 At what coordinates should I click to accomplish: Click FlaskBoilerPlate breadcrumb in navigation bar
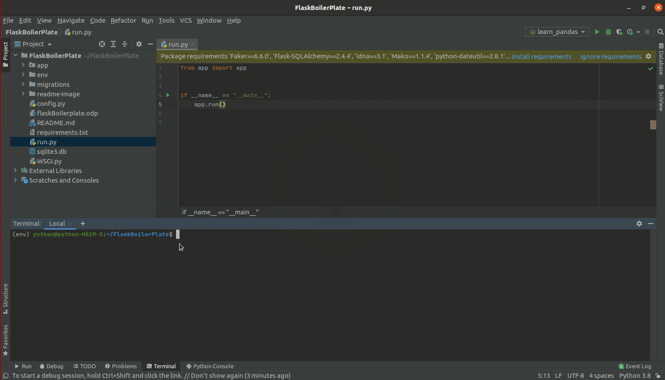pyautogui.click(x=31, y=32)
